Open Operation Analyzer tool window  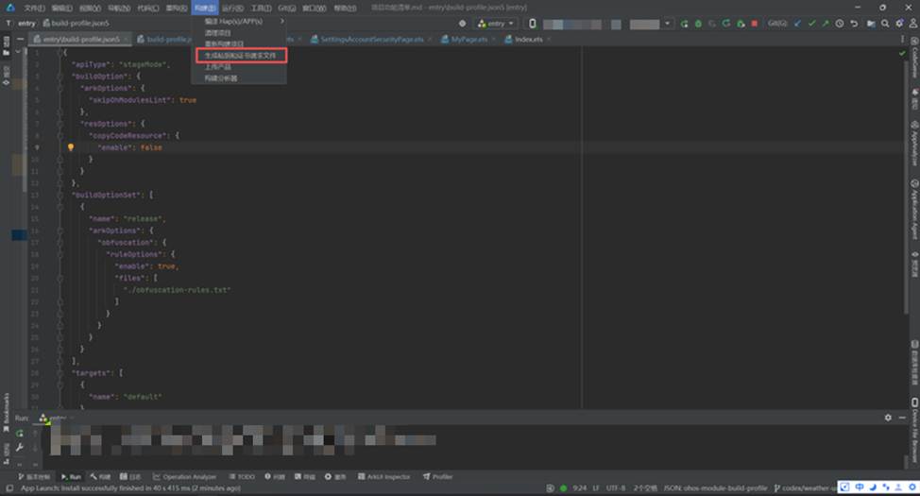(x=189, y=477)
